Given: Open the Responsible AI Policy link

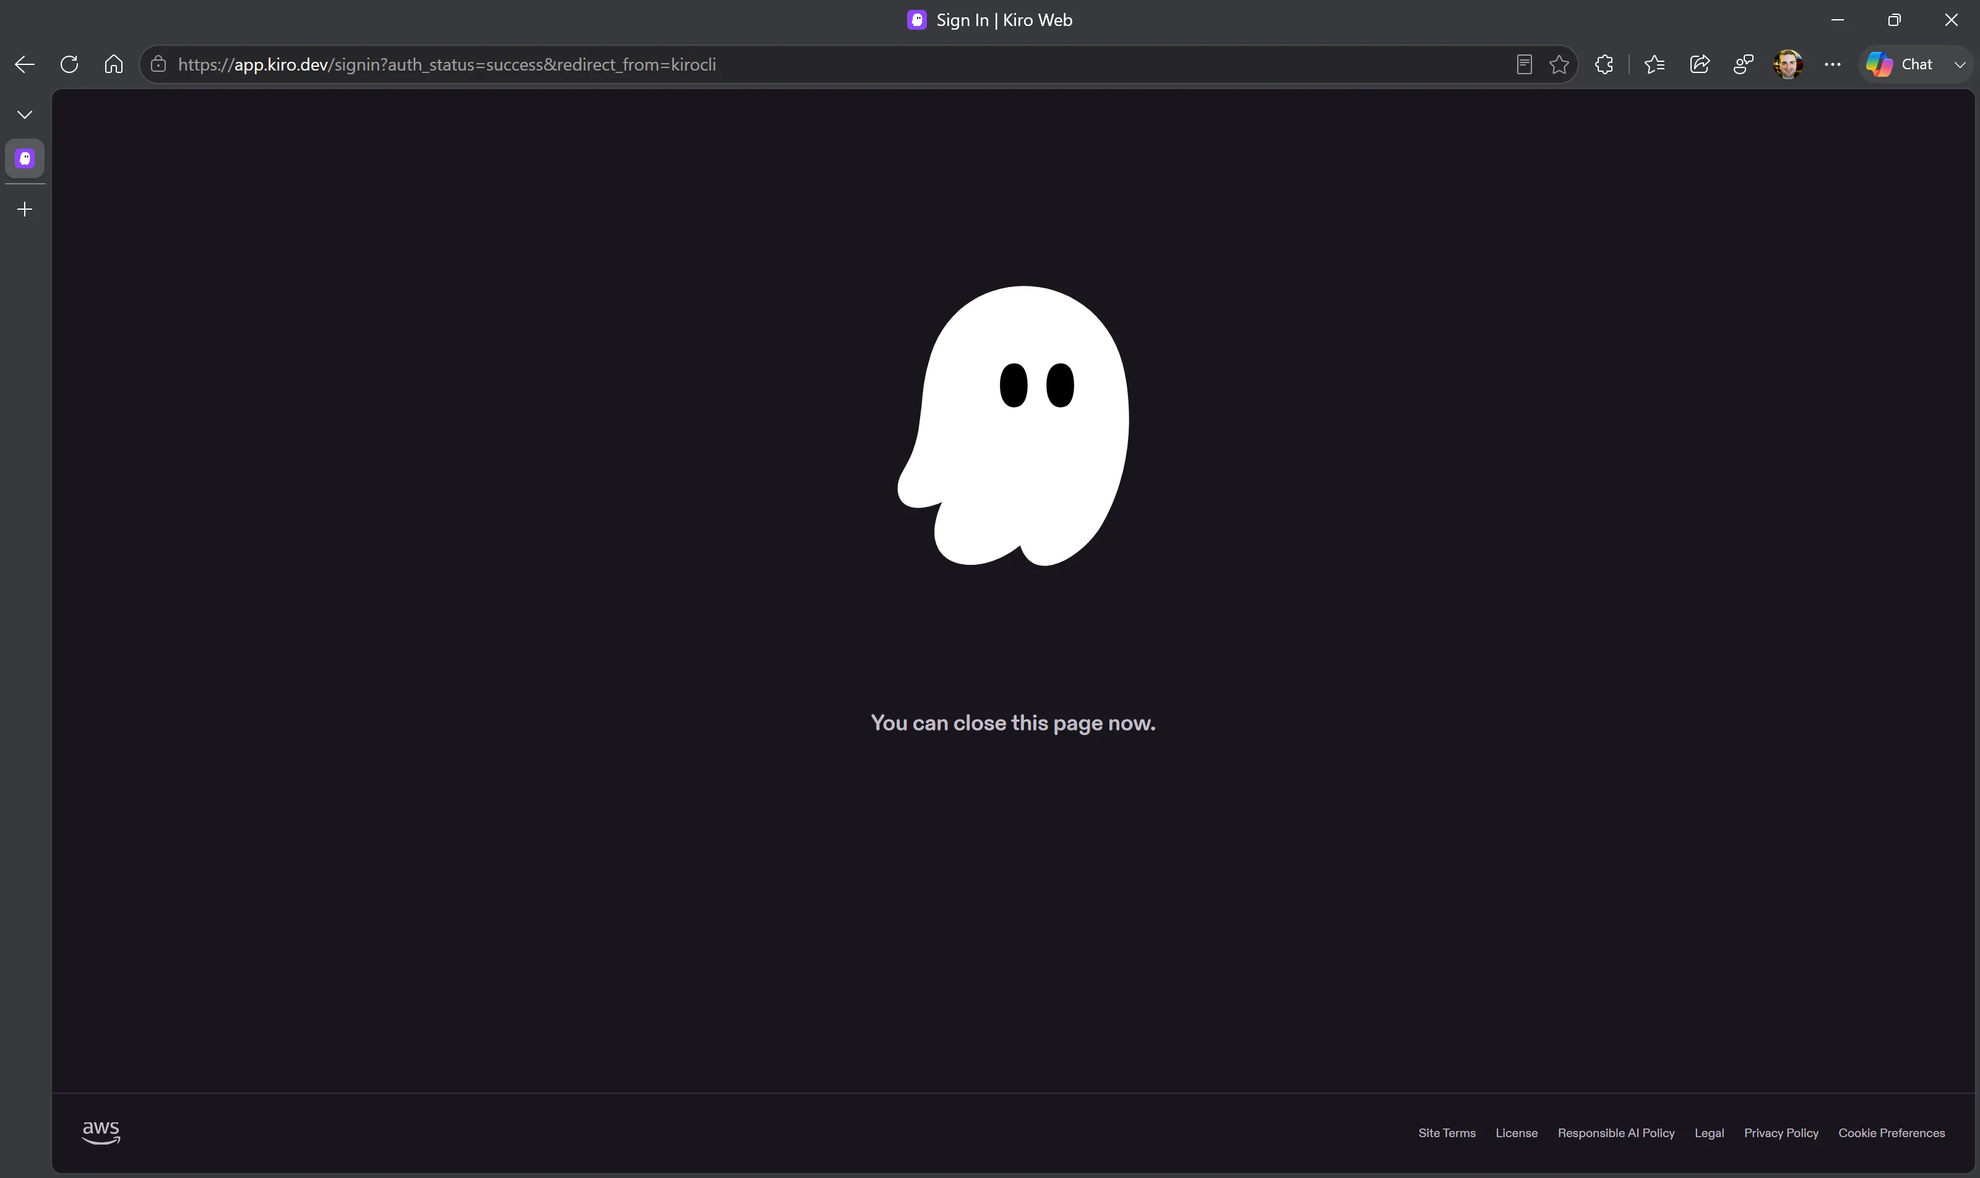Looking at the screenshot, I should (x=1616, y=1133).
